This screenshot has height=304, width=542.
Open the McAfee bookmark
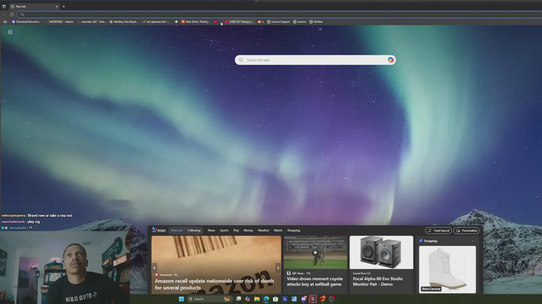[x=316, y=22]
